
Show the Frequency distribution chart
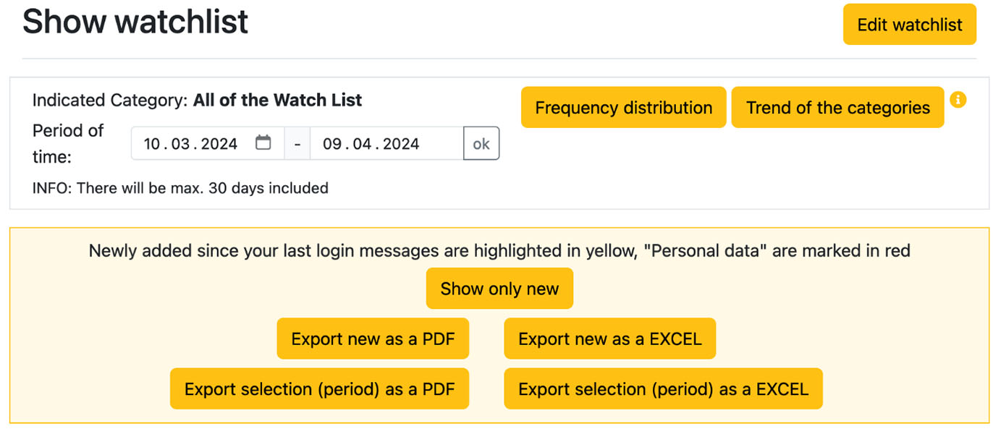tap(623, 108)
